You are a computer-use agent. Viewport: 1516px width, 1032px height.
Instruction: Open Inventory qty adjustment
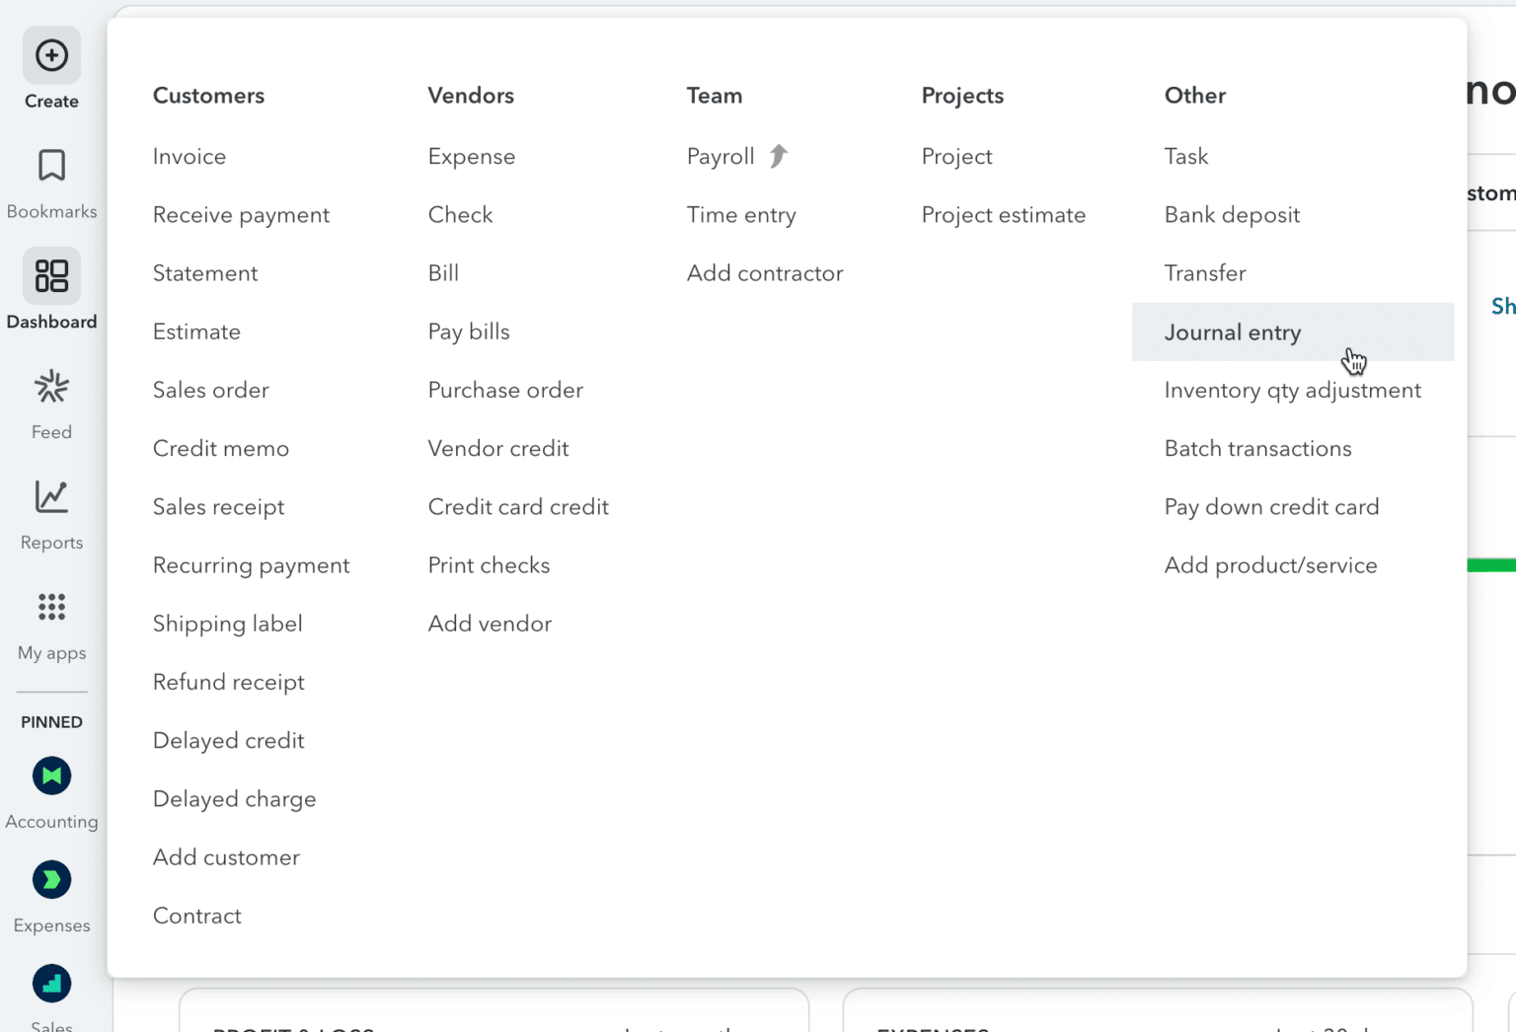pos(1293,390)
